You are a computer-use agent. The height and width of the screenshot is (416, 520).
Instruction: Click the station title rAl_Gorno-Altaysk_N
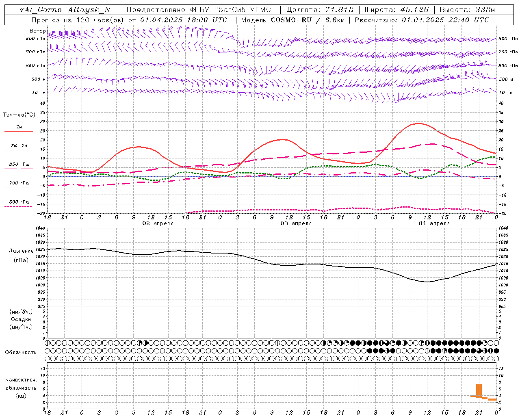point(65,10)
